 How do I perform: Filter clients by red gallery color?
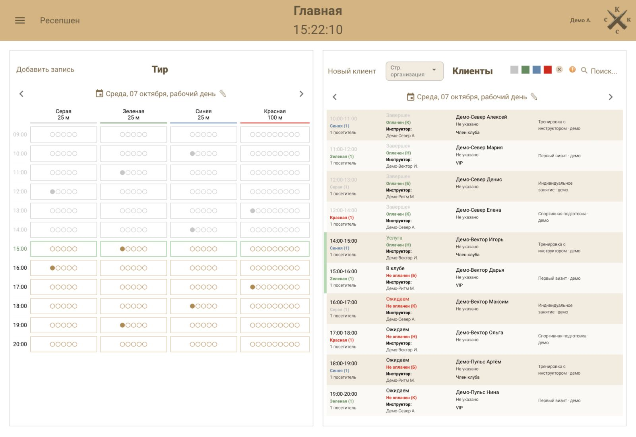coord(548,70)
